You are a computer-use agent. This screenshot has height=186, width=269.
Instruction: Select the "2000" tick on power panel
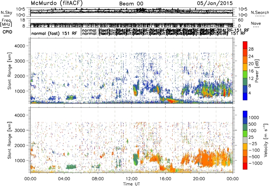click(20, 76)
